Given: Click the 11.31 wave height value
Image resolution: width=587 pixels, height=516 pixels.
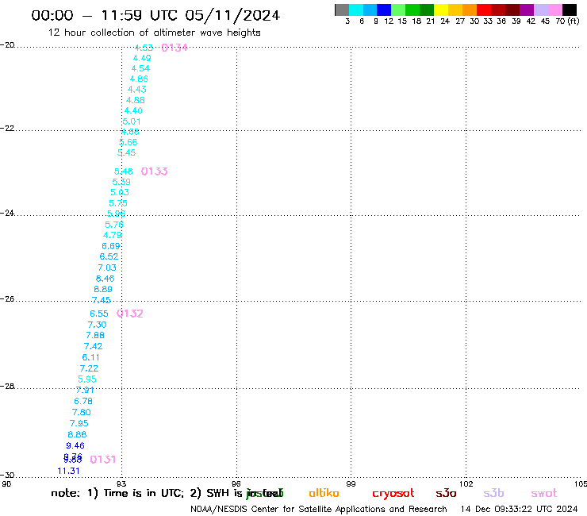Looking at the screenshot, I should point(68,471).
